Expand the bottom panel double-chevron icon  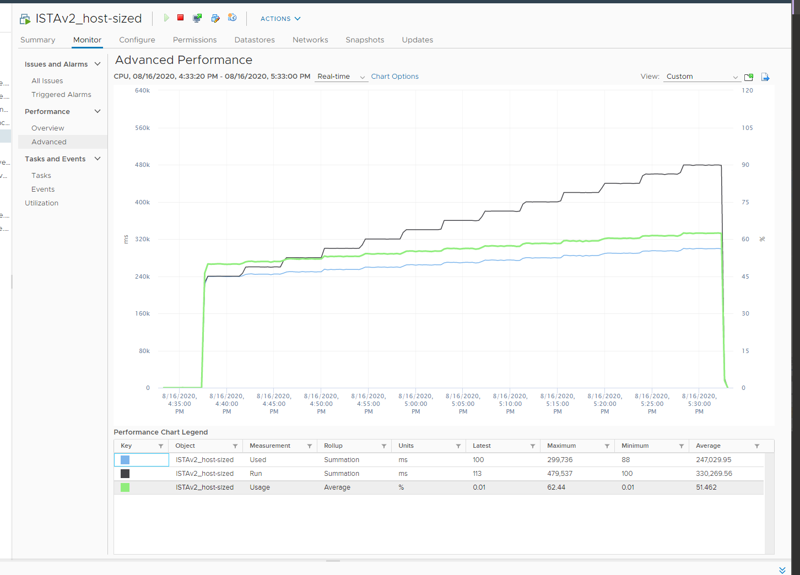782,570
